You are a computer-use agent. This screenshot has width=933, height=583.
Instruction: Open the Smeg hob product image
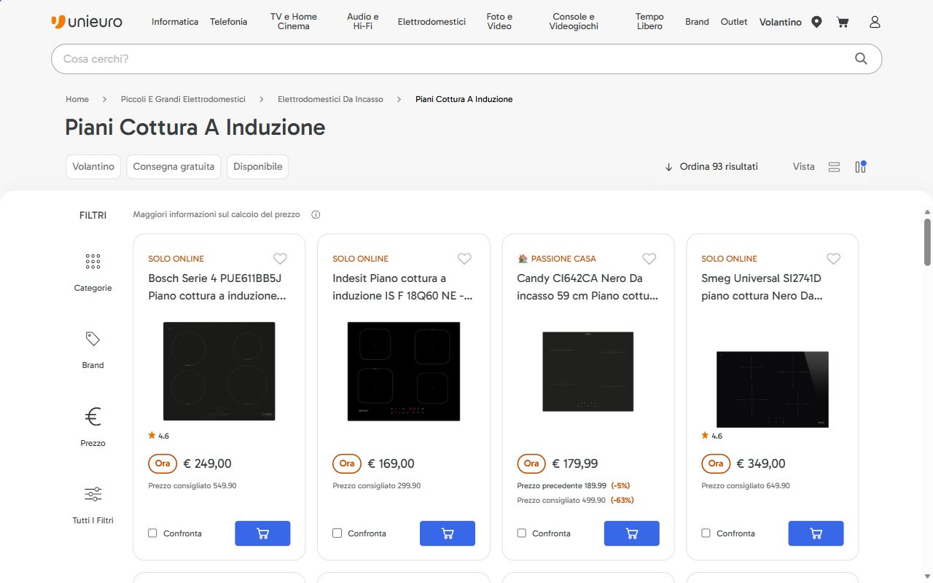click(773, 389)
